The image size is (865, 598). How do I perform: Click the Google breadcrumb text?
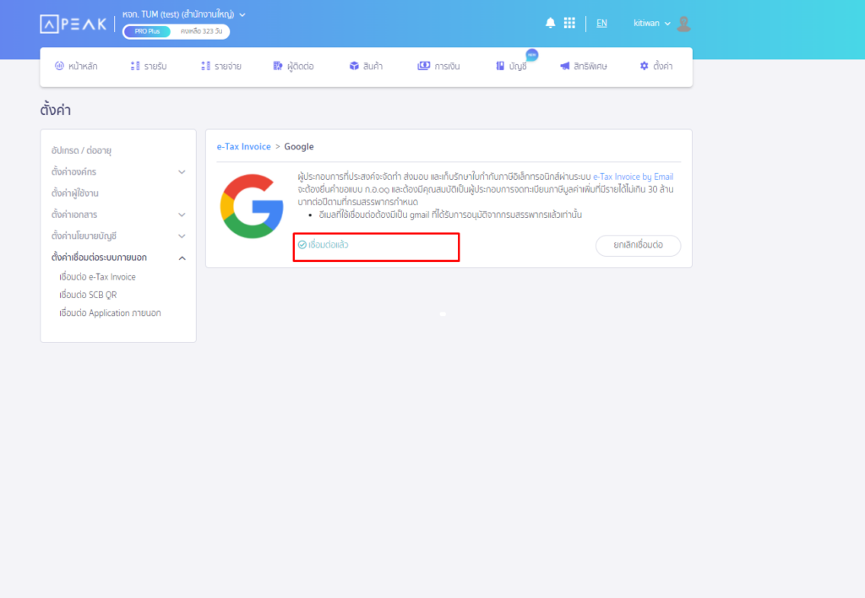point(299,146)
